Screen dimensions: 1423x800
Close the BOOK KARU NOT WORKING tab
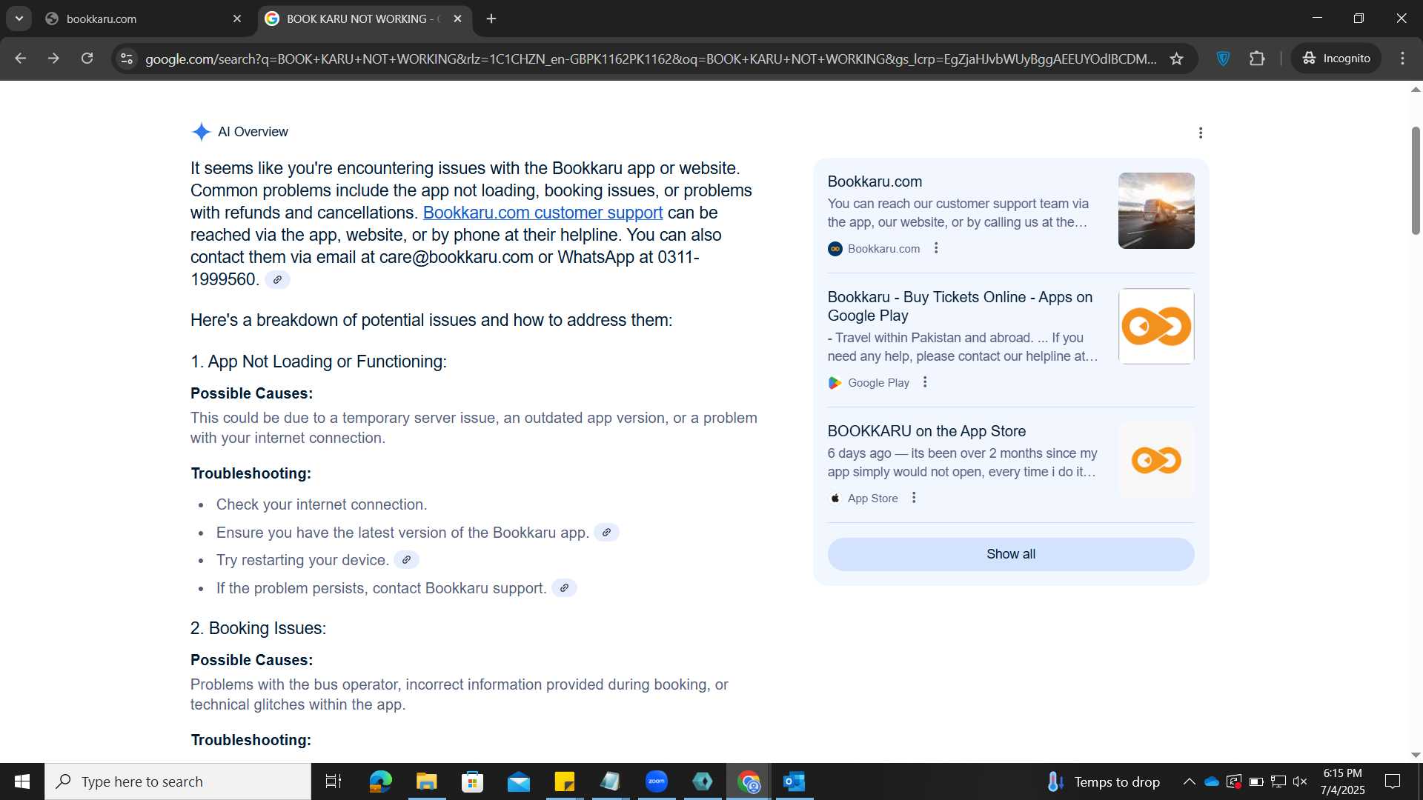pos(457,19)
